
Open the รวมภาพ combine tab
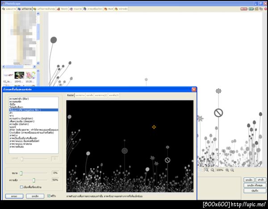(x=75, y=9)
